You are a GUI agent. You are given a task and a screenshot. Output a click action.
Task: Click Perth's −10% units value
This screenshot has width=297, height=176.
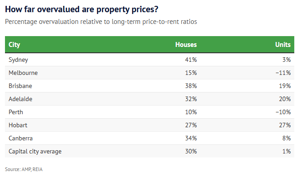coord(283,112)
